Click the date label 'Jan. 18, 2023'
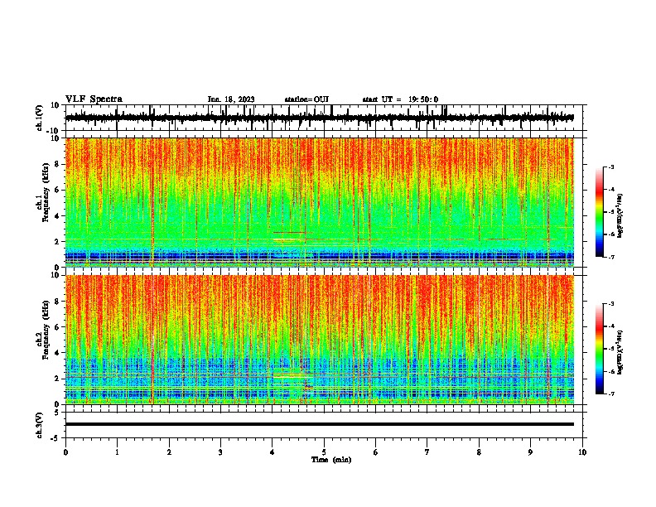The height and width of the screenshot is (507, 656). (x=231, y=99)
